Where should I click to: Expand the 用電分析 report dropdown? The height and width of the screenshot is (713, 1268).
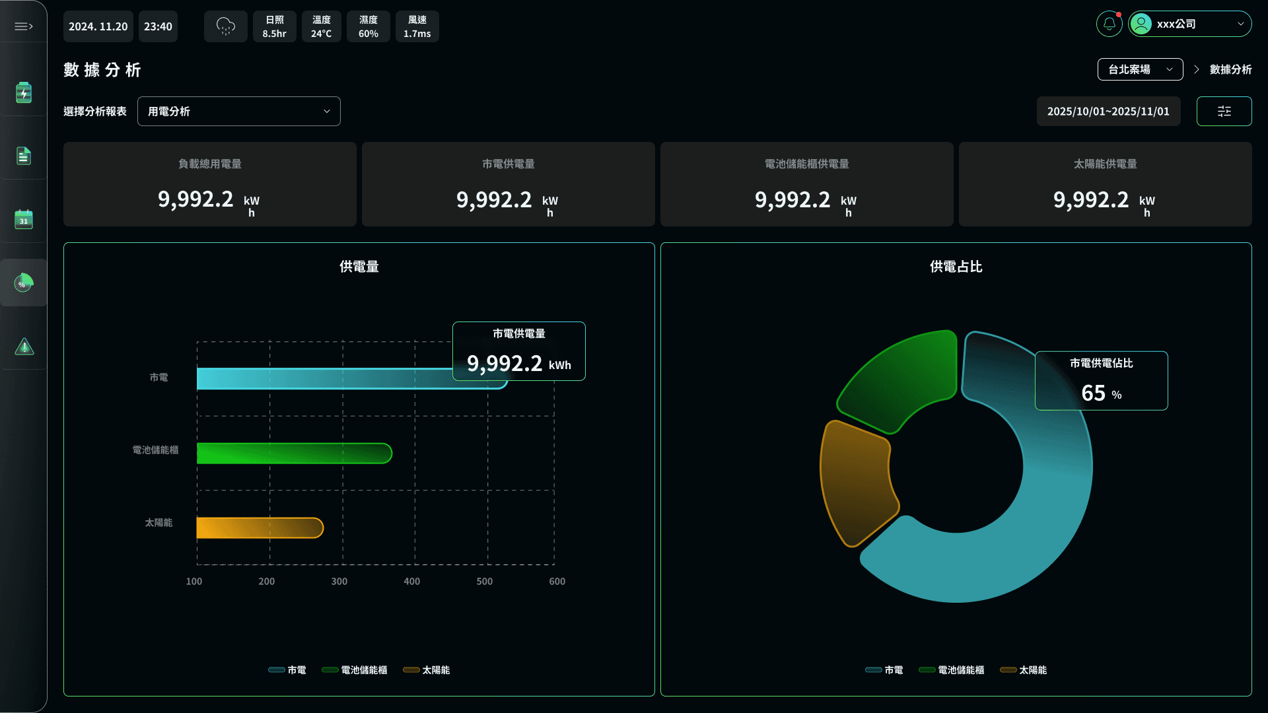(x=238, y=111)
